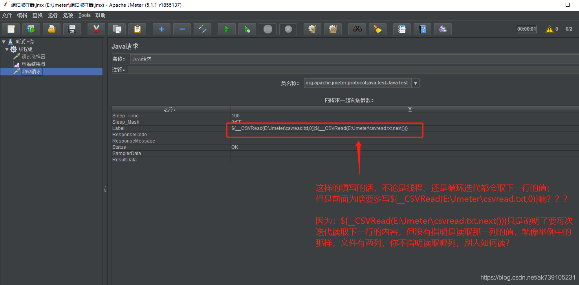The width and height of the screenshot is (579, 285).
Task: Open the 编辑 menu
Action: (x=22, y=15)
